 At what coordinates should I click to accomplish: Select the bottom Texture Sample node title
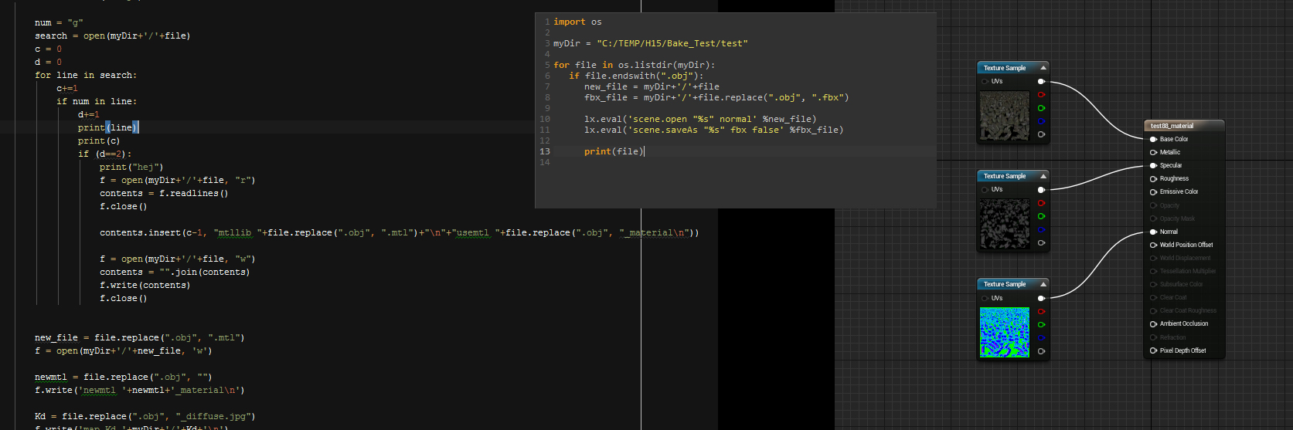click(1005, 284)
